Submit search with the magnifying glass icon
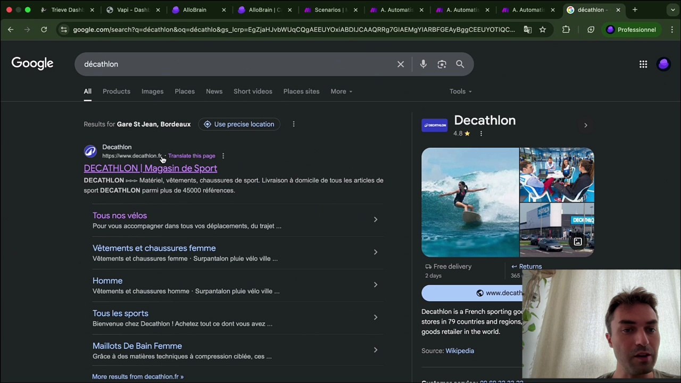 click(460, 64)
